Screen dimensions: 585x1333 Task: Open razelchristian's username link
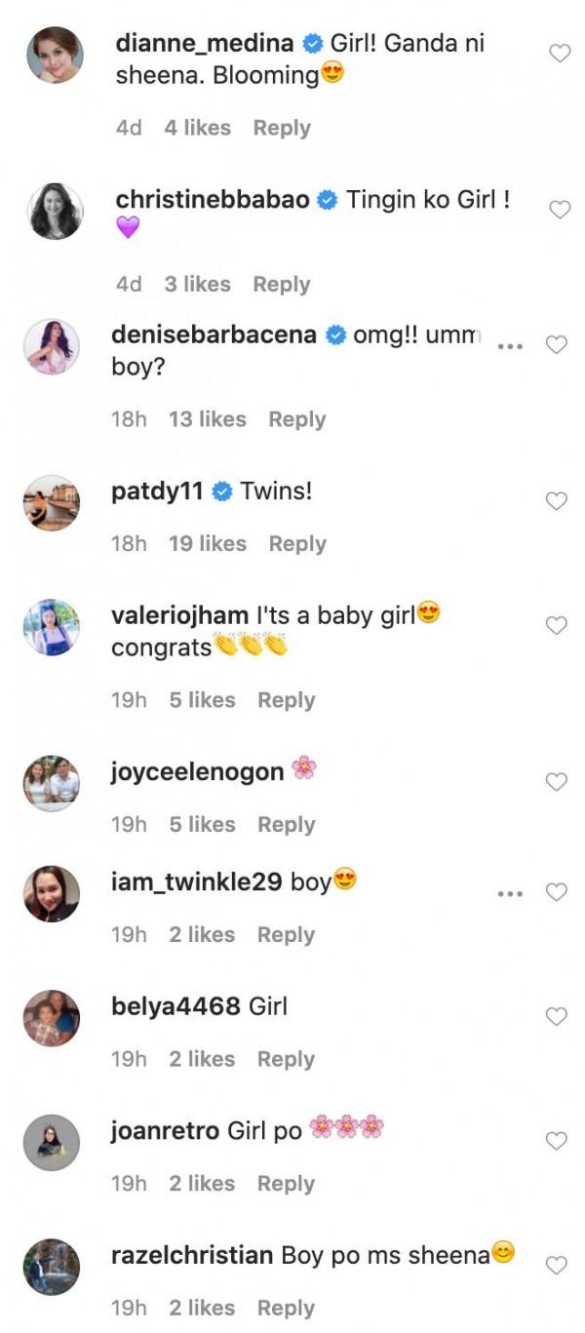192,1255
